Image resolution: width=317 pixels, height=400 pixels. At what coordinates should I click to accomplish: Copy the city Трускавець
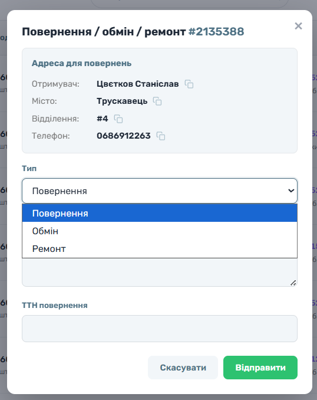tap(157, 101)
